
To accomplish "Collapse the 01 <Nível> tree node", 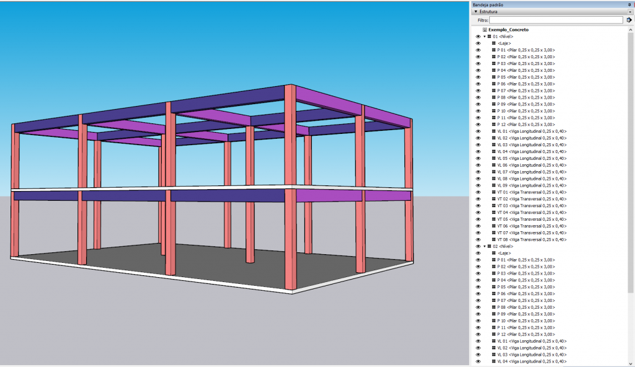I will (484, 37).
